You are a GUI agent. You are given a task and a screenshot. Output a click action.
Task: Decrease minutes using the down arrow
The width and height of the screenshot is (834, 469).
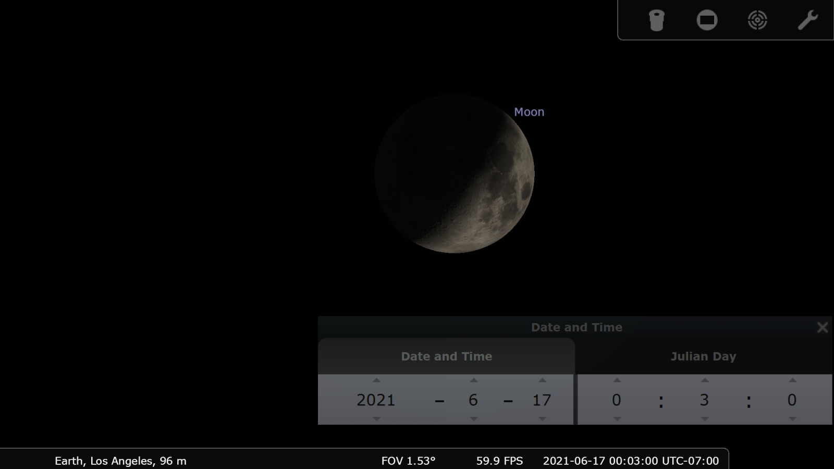[x=704, y=419]
